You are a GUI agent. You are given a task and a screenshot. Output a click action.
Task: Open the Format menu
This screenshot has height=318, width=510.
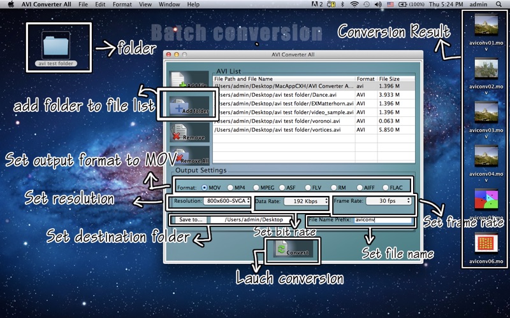click(x=122, y=4)
